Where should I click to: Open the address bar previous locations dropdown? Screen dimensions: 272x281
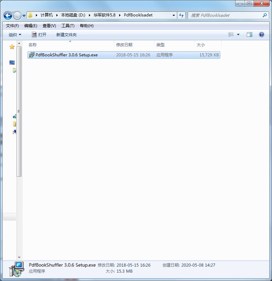tap(174, 15)
